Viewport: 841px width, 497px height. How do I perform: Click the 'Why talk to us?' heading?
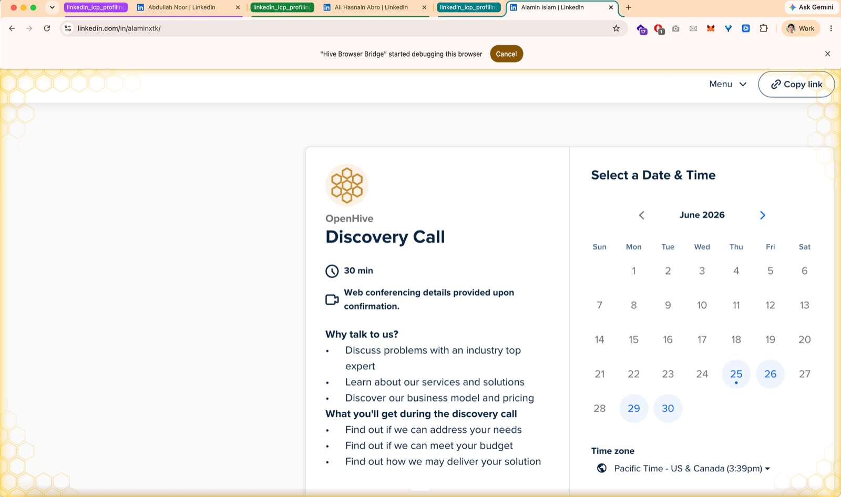tap(362, 334)
